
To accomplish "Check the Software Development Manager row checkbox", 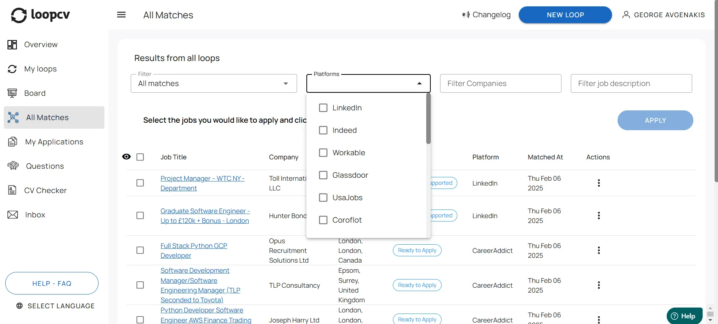I will pyautogui.click(x=140, y=285).
